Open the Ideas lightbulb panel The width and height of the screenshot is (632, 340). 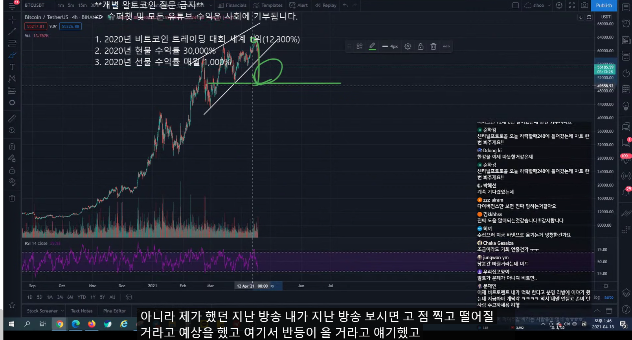pos(626,106)
